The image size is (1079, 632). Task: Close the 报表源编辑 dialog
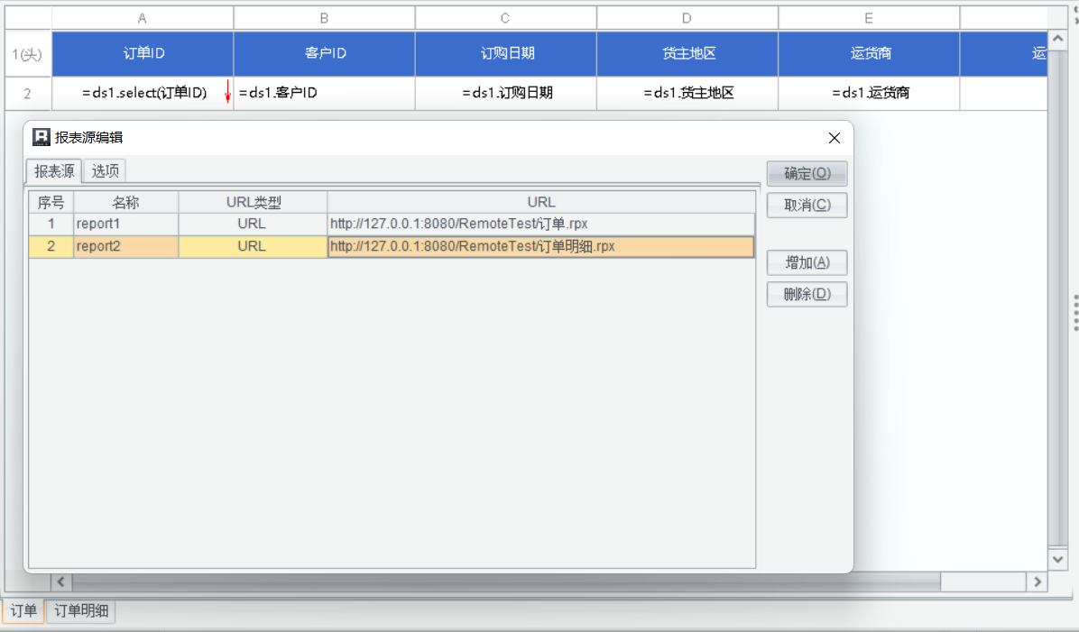click(x=834, y=138)
